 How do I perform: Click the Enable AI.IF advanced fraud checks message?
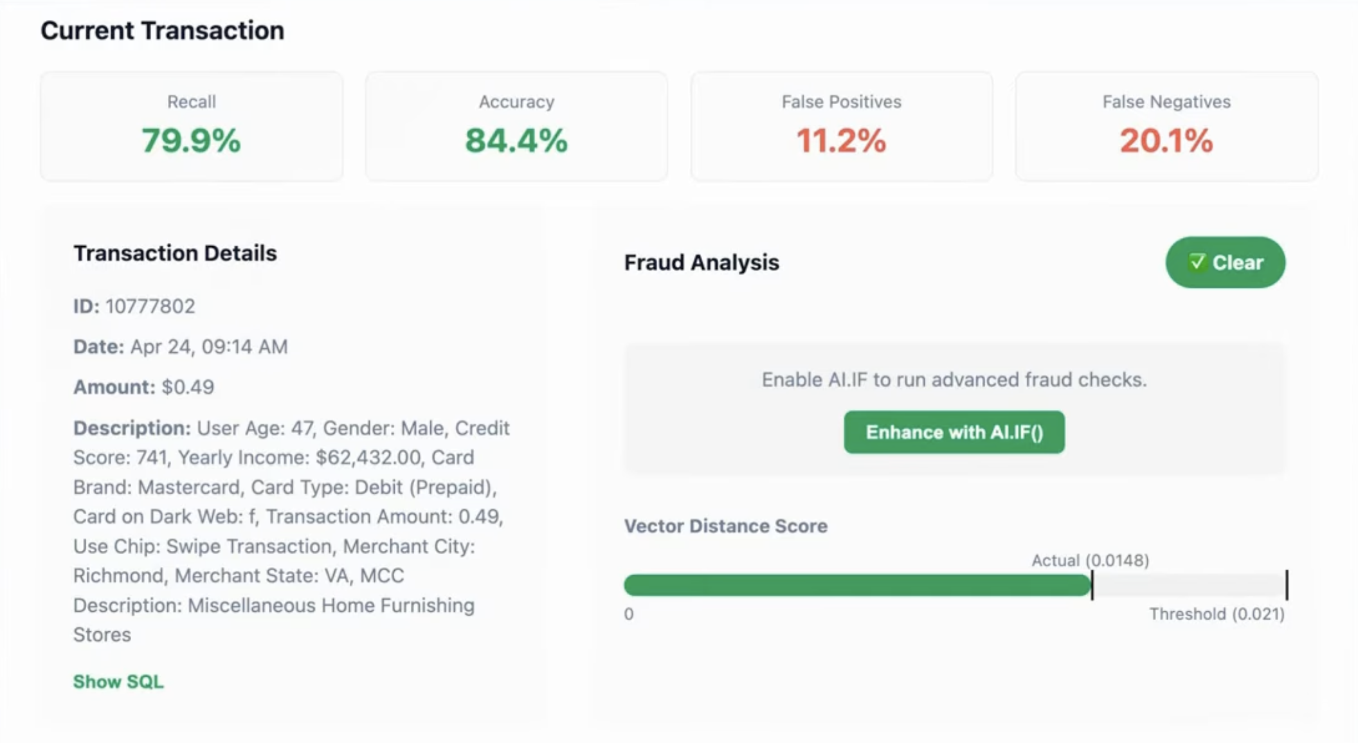pos(954,379)
